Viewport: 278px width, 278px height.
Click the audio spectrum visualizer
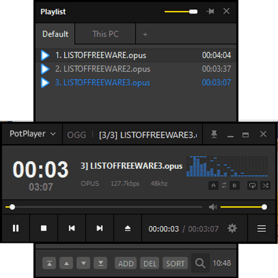227,166
